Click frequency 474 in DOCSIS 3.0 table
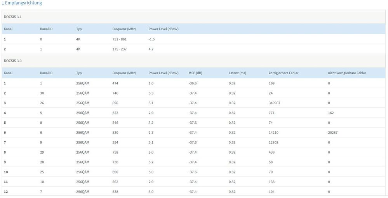 [115, 83]
